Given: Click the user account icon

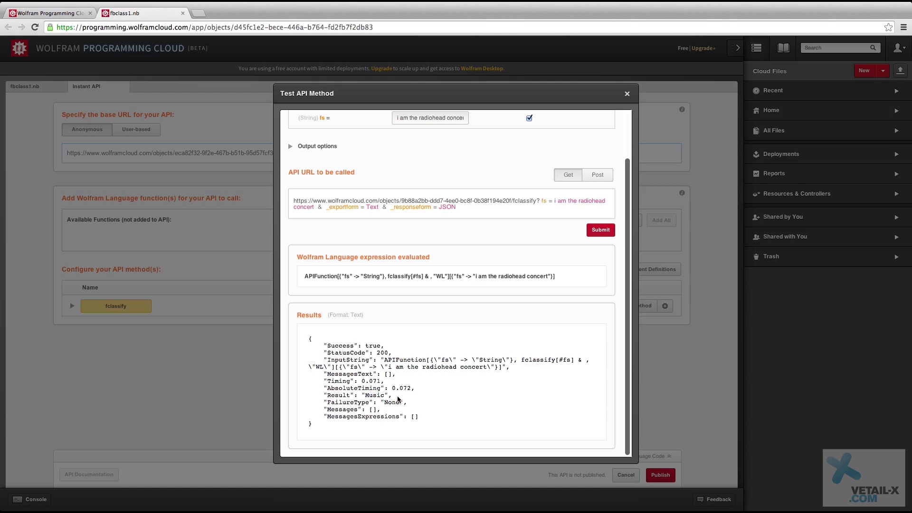Looking at the screenshot, I should click(x=899, y=48).
